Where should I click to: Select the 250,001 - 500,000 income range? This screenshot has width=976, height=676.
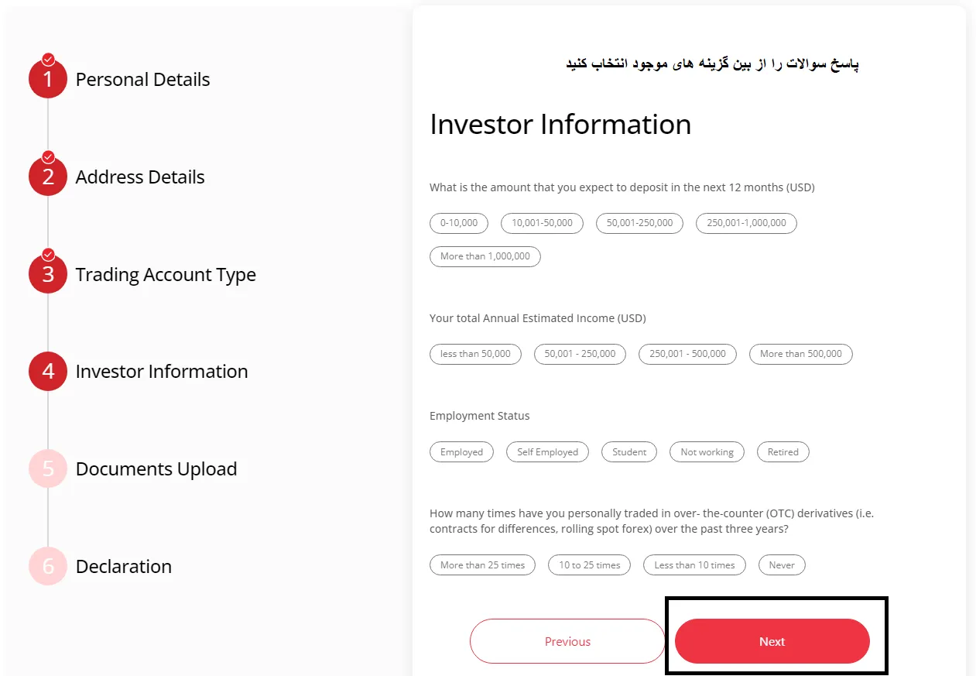tap(687, 354)
